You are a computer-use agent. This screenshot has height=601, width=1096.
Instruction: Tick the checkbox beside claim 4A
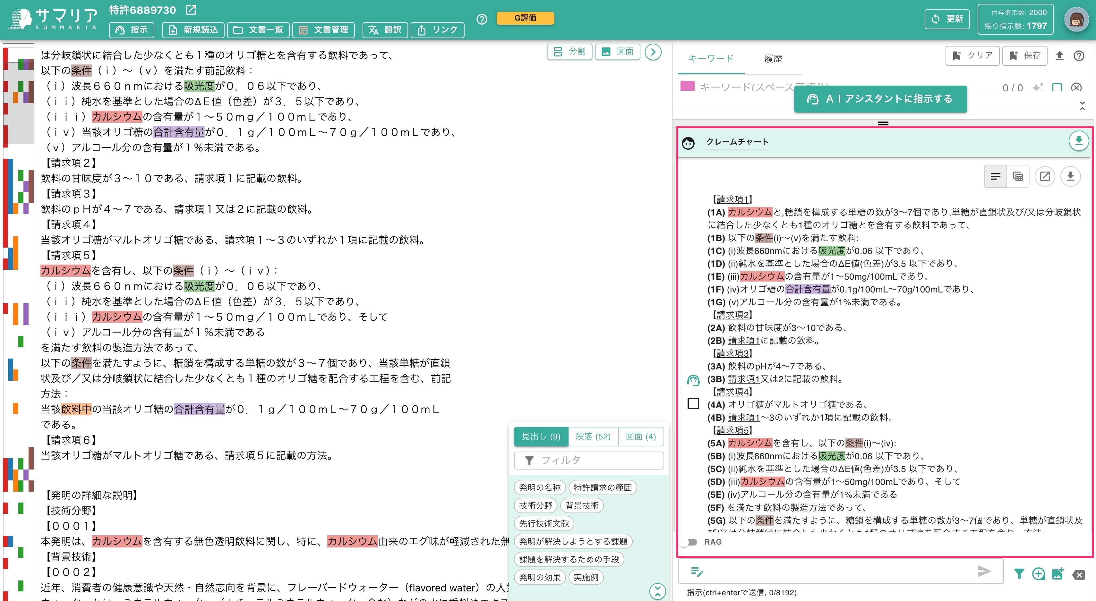coord(693,403)
